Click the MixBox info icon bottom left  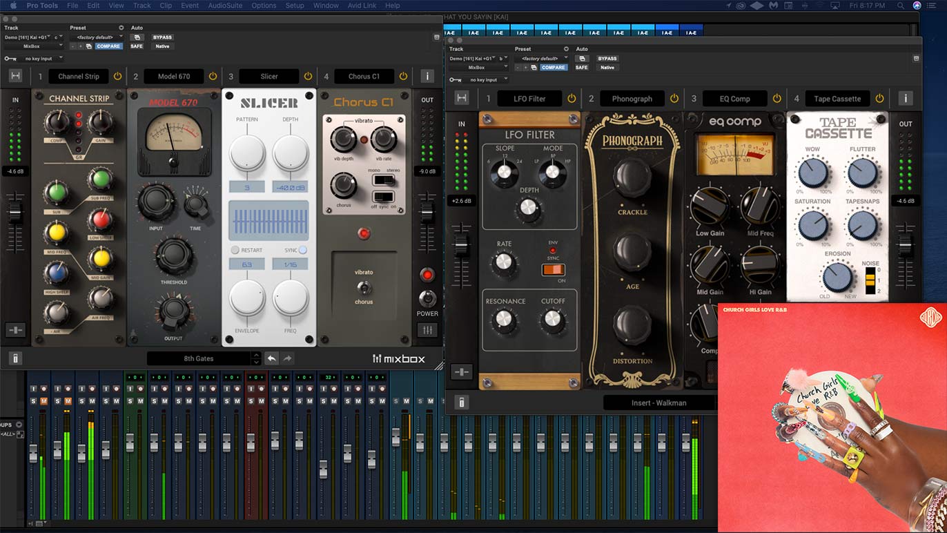point(15,358)
